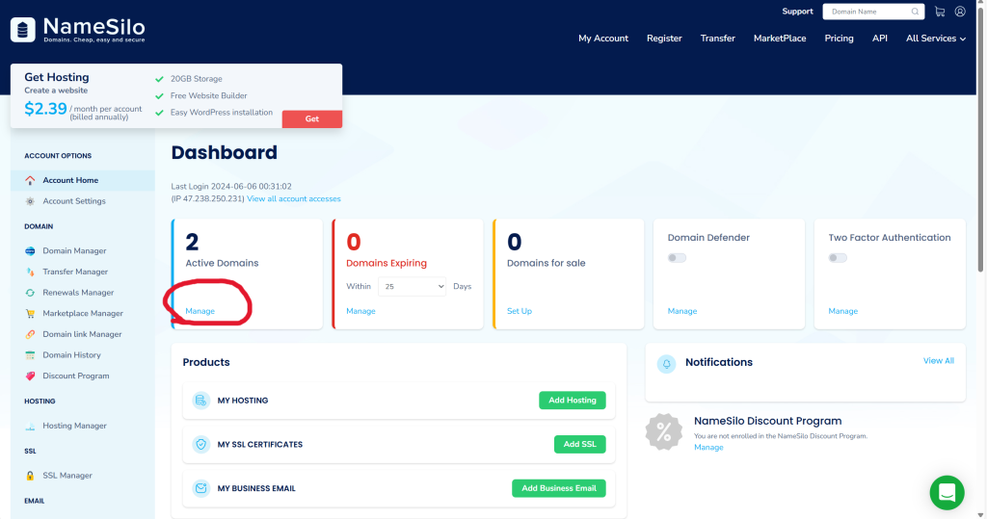Open Transfer in top navigation

tap(717, 39)
